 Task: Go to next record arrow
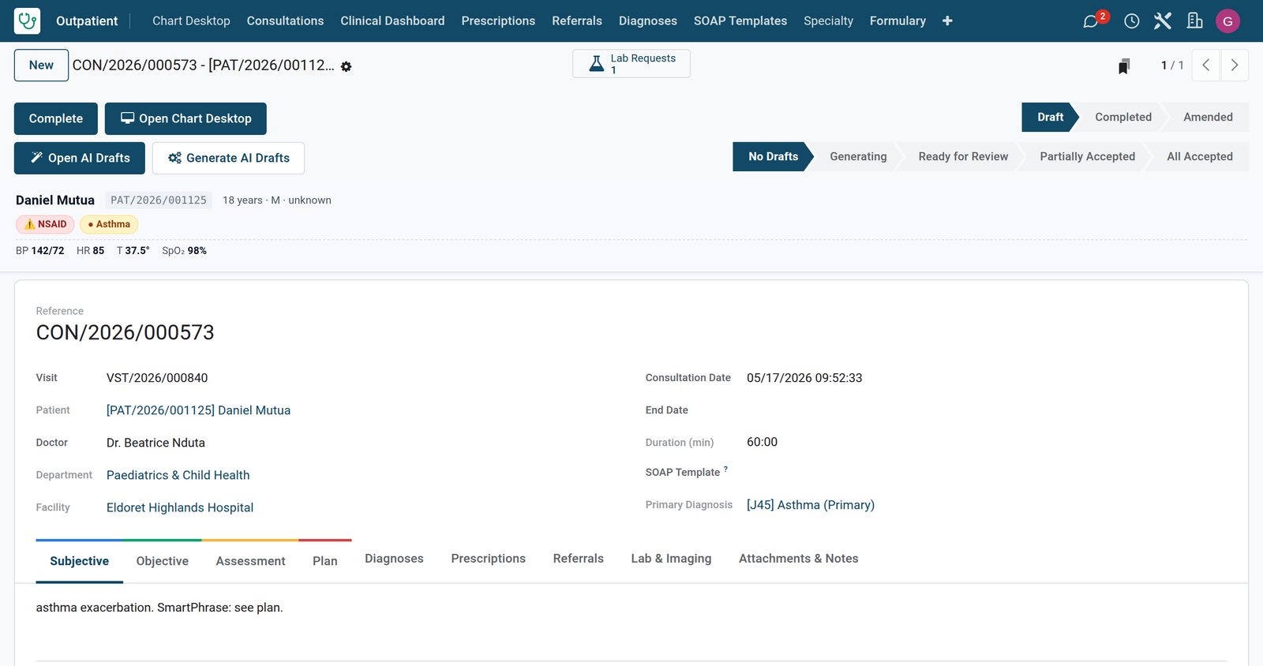click(1235, 65)
